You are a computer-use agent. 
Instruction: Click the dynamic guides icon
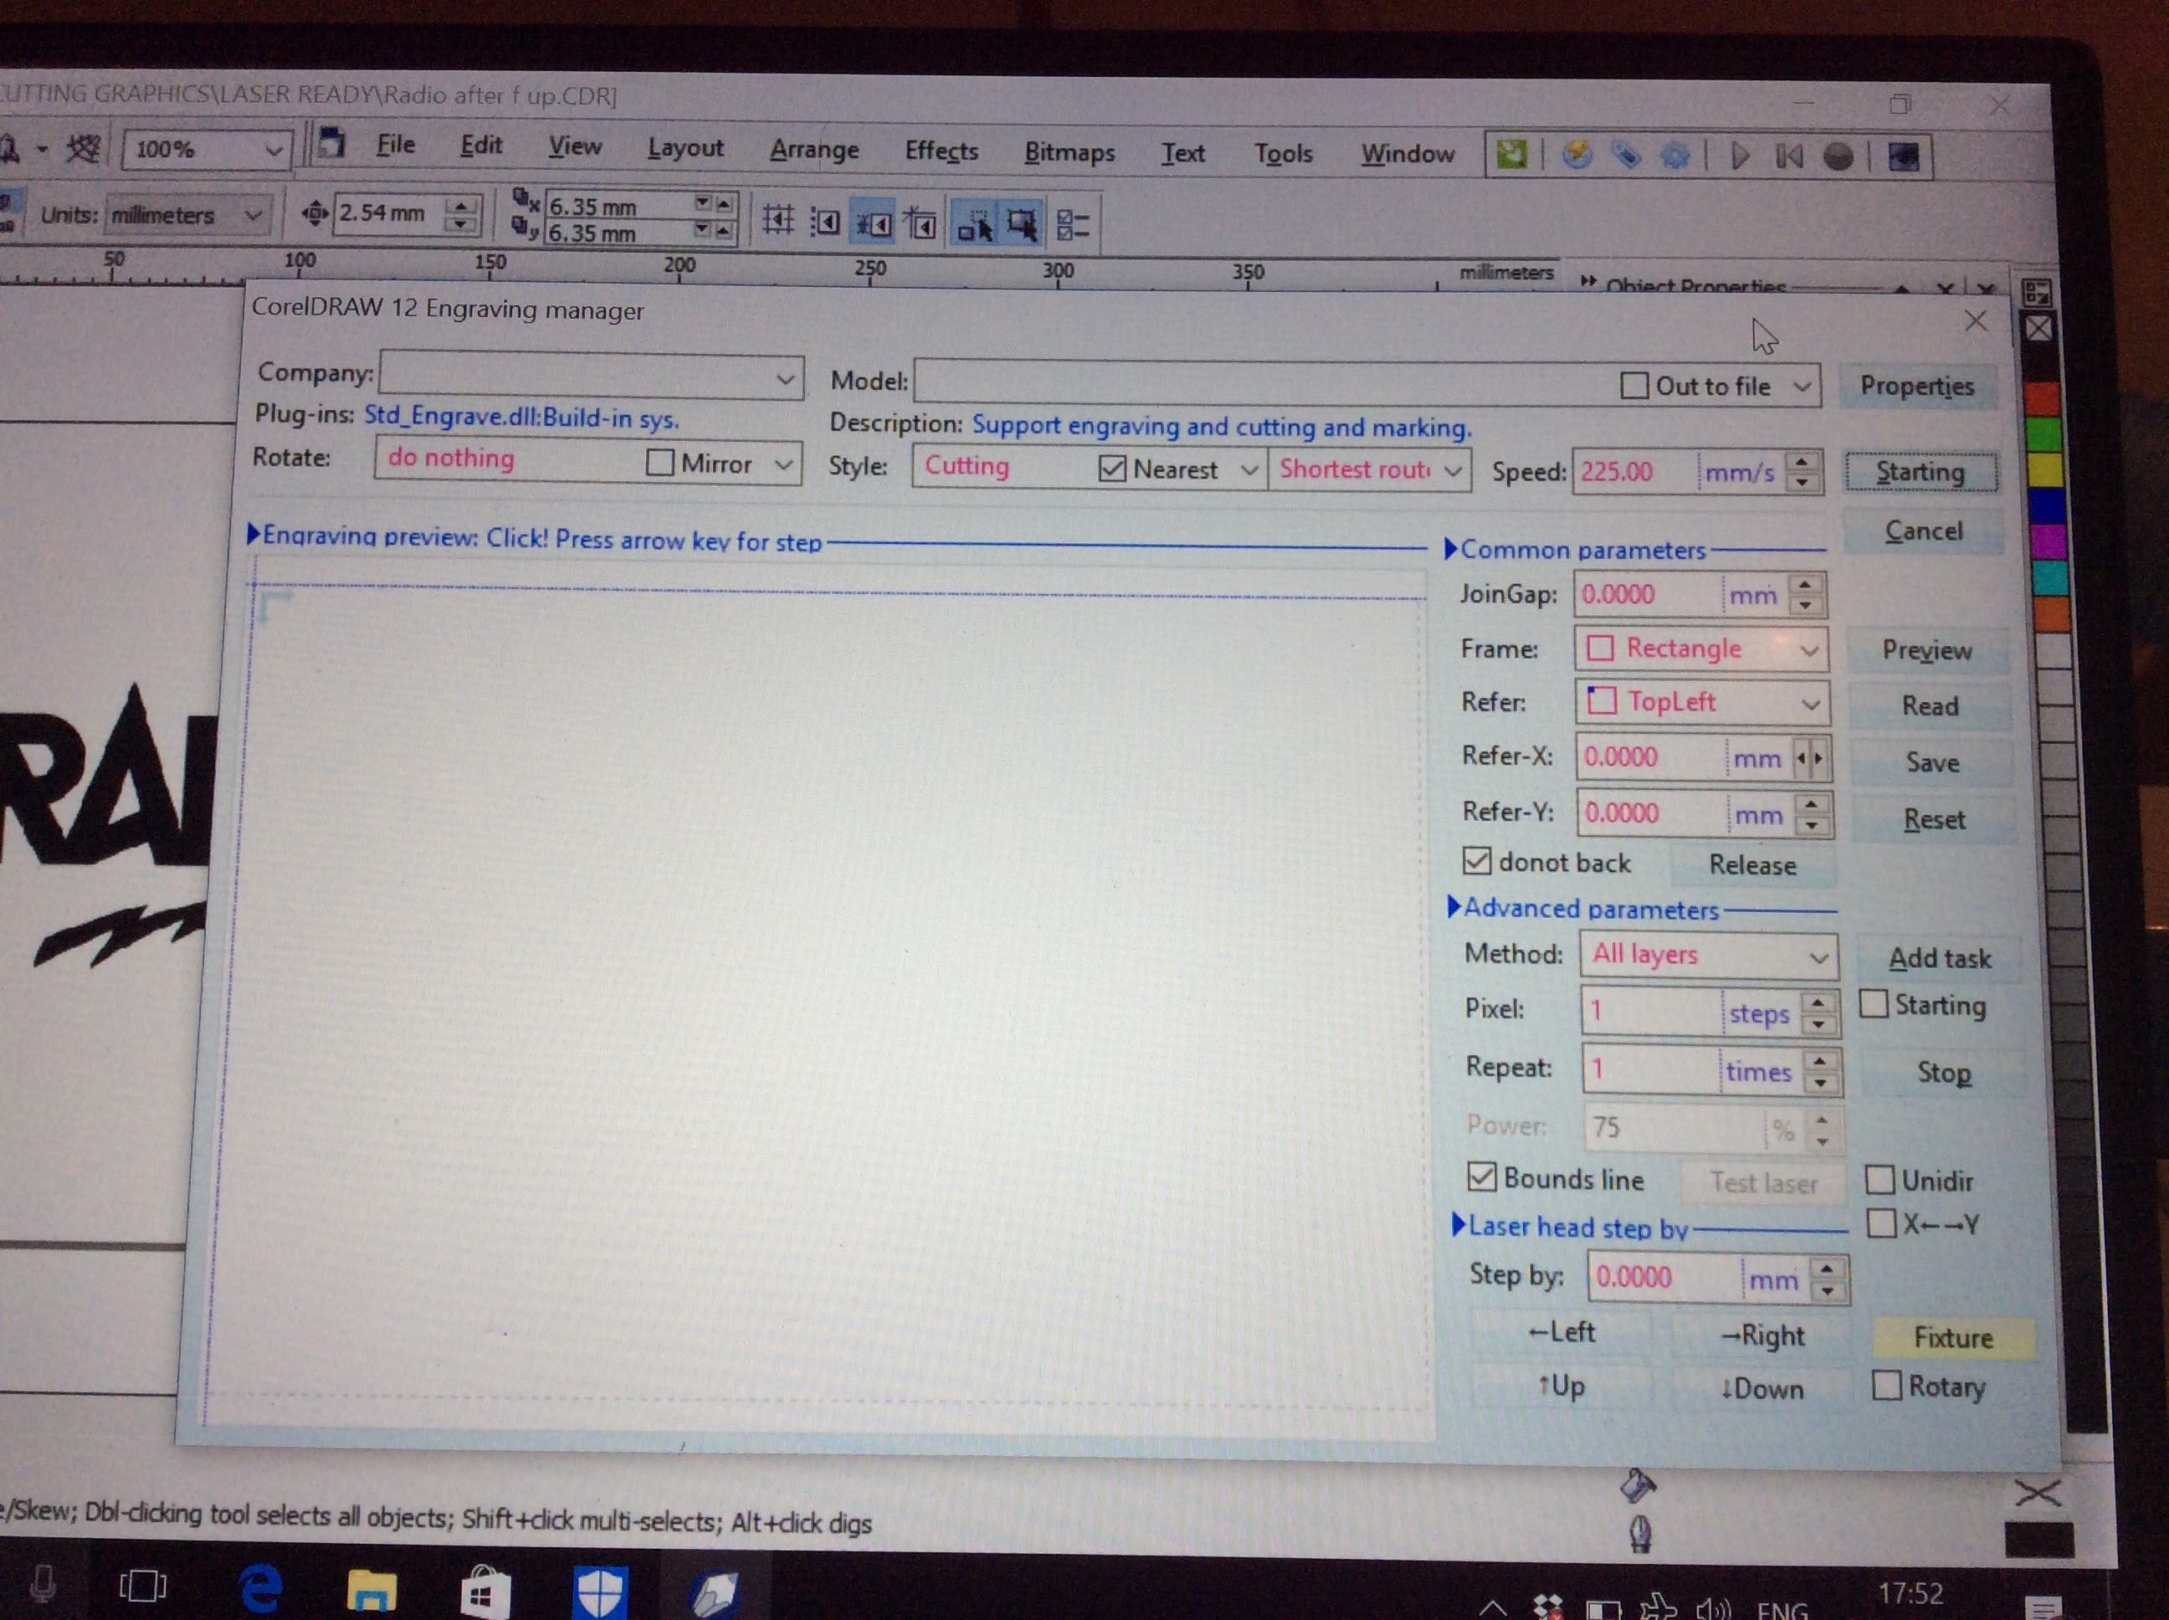pyautogui.click(x=920, y=224)
